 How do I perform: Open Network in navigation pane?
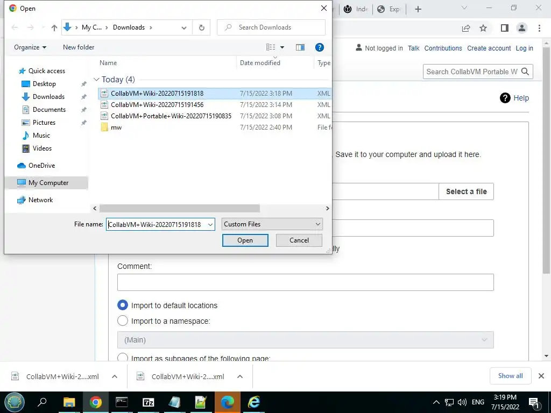(x=40, y=200)
